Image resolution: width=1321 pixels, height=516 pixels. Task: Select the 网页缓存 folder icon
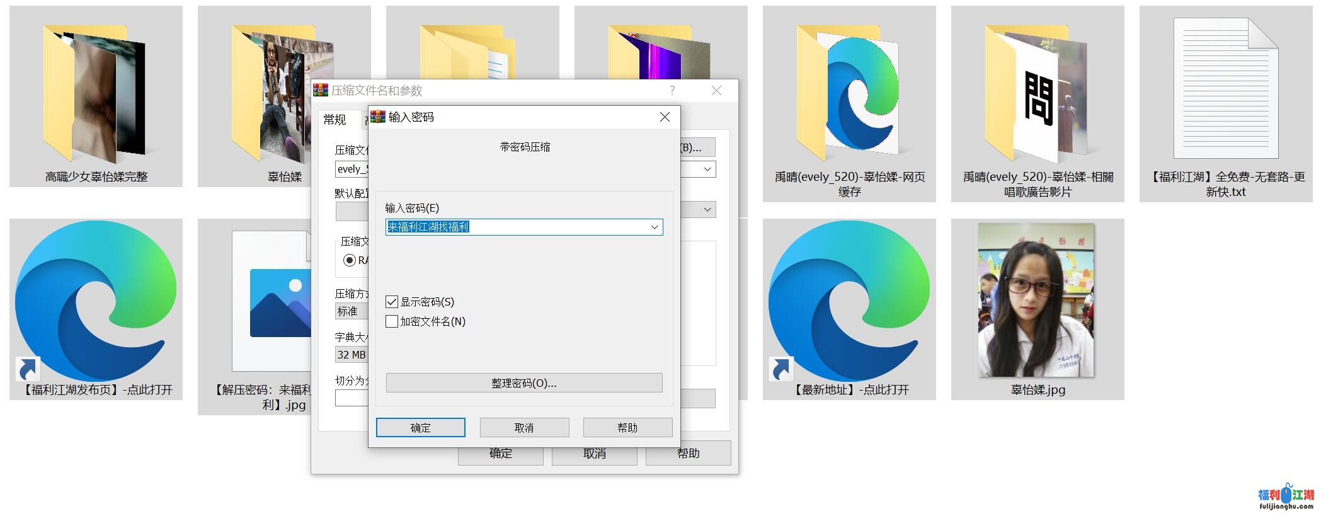[849, 91]
